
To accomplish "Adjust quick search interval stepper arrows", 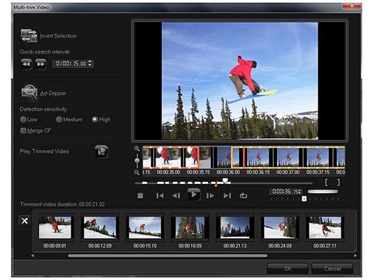I will pyautogui.click(x=90, y=64).
